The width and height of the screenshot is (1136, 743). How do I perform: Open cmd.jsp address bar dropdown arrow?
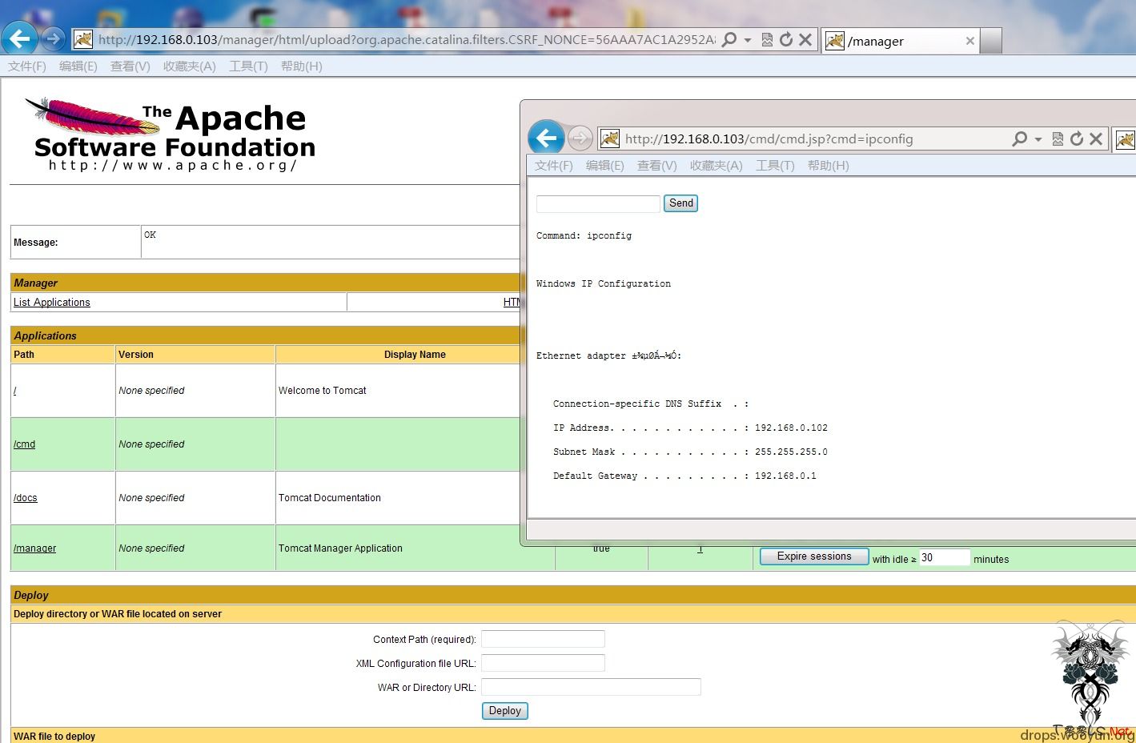coord(1038,139)
